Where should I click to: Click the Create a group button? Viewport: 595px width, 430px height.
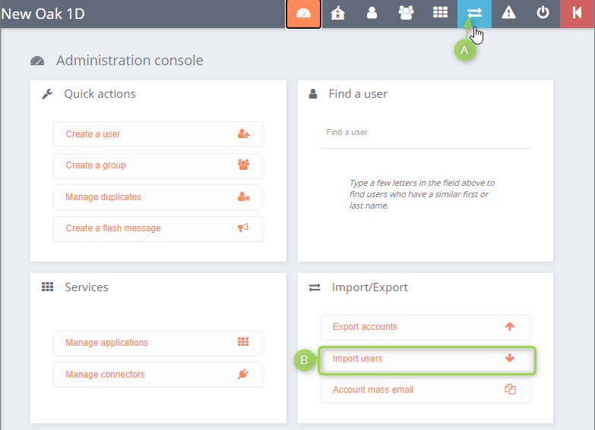point(157,165)
